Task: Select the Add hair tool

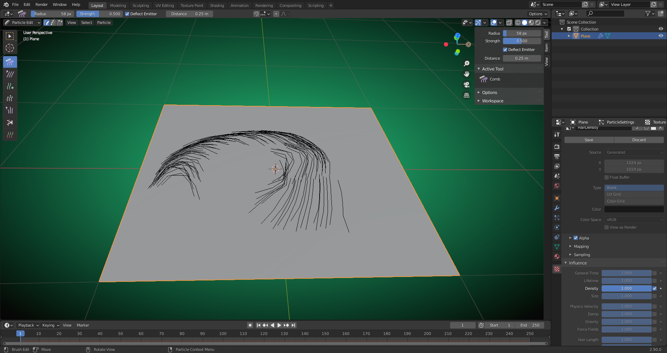Action: (10, 86)
